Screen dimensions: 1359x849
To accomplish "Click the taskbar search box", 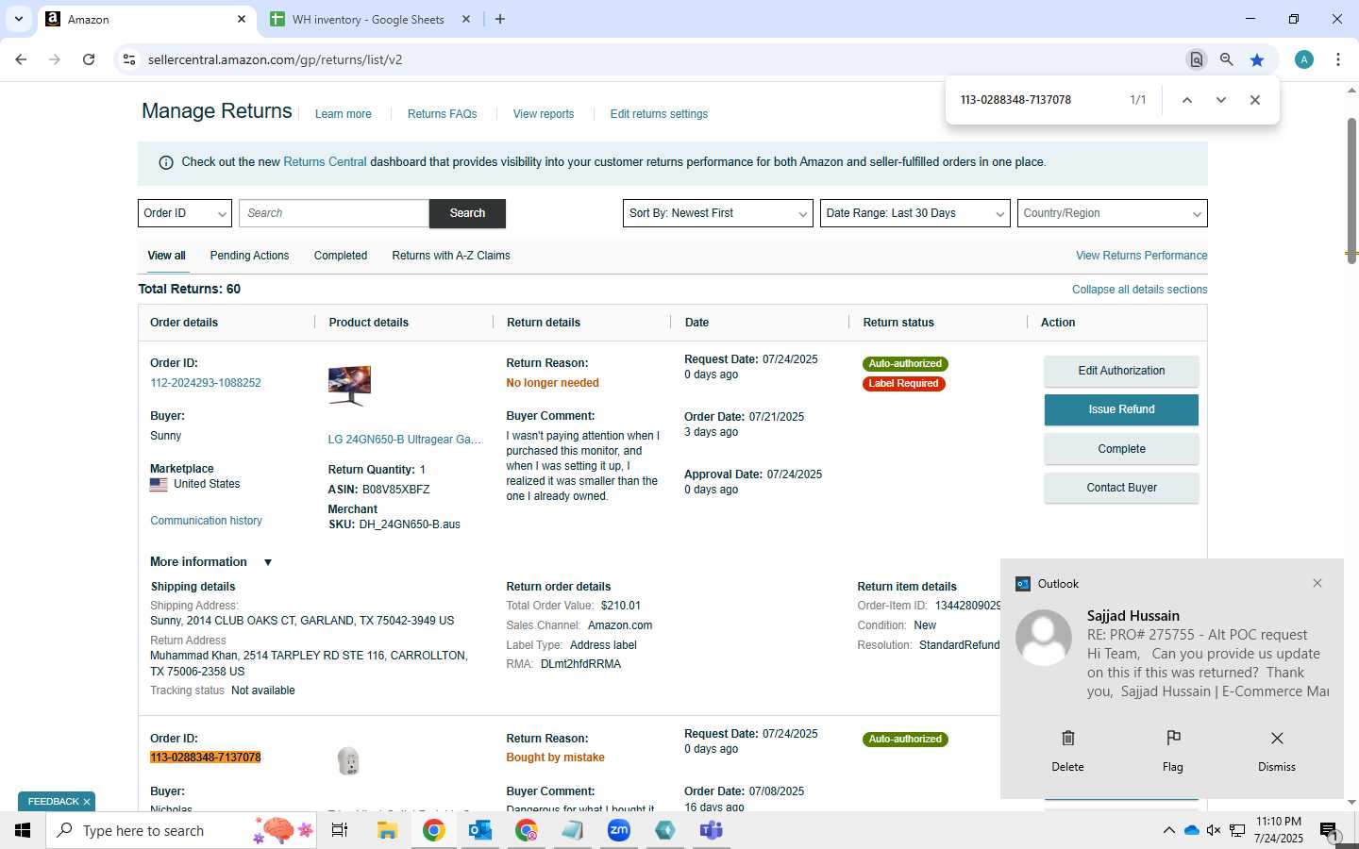I will tap(183, 830).
